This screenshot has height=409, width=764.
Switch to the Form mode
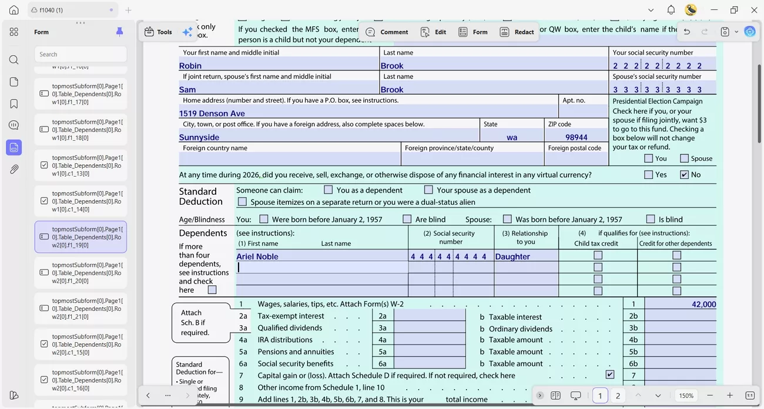pyautogui.click(x=473, y=32)
